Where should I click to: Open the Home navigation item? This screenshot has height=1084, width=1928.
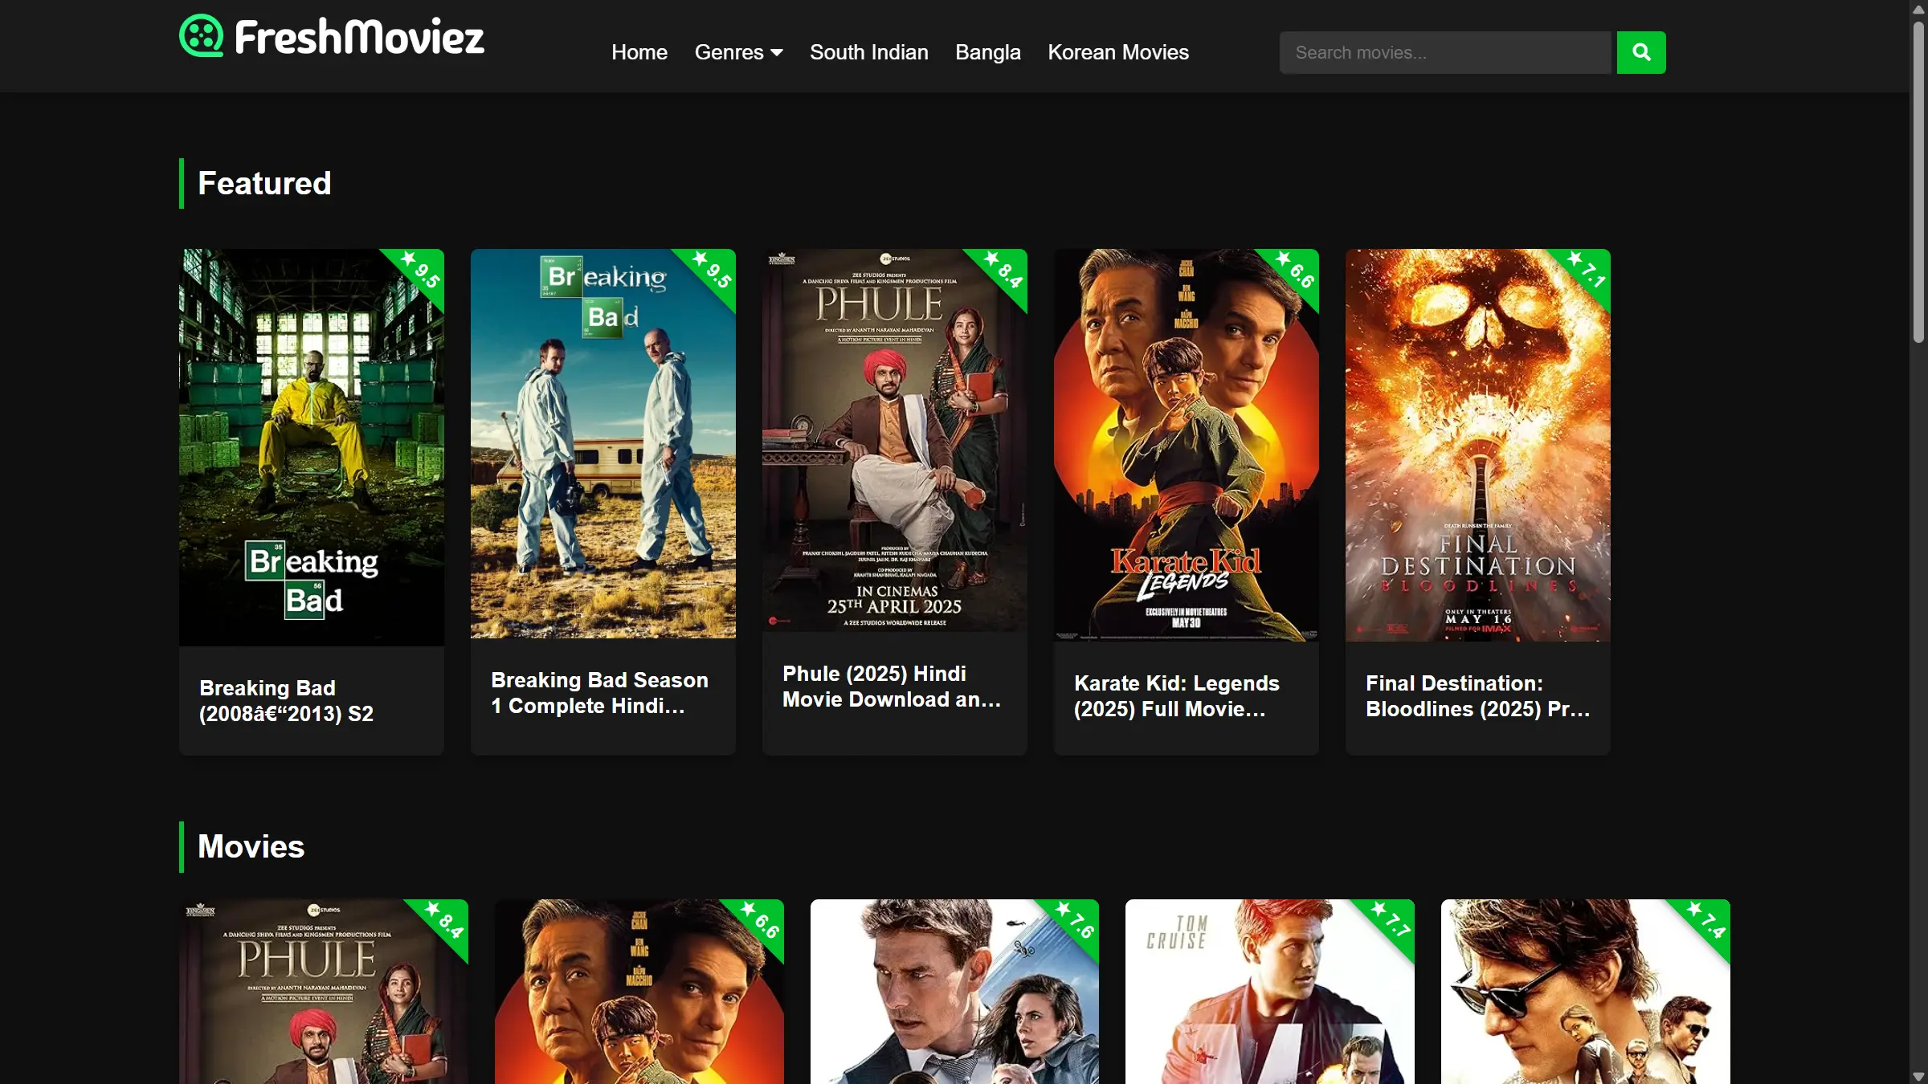(x=639, y=52)
